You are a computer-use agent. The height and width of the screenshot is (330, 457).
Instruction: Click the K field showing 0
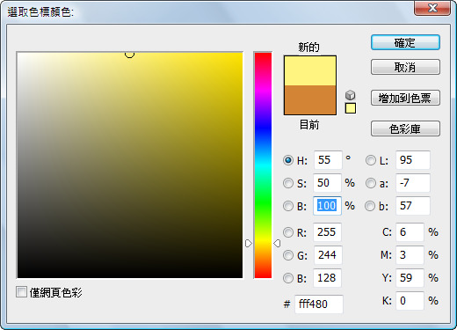coord(410,301)
